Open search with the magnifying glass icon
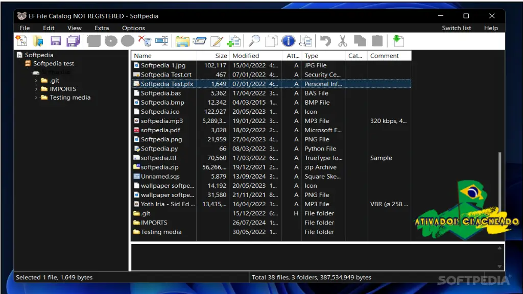The height and width of the screenshot is (294, 523). pos(254,41)
